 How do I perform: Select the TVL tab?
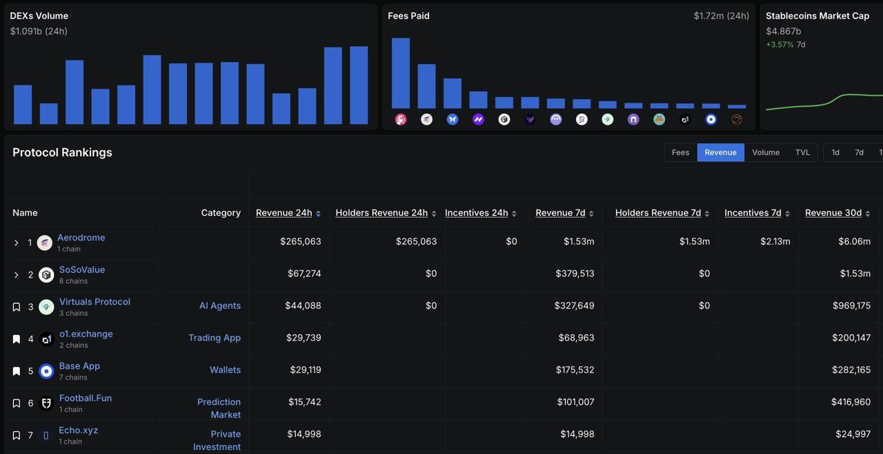802,152
